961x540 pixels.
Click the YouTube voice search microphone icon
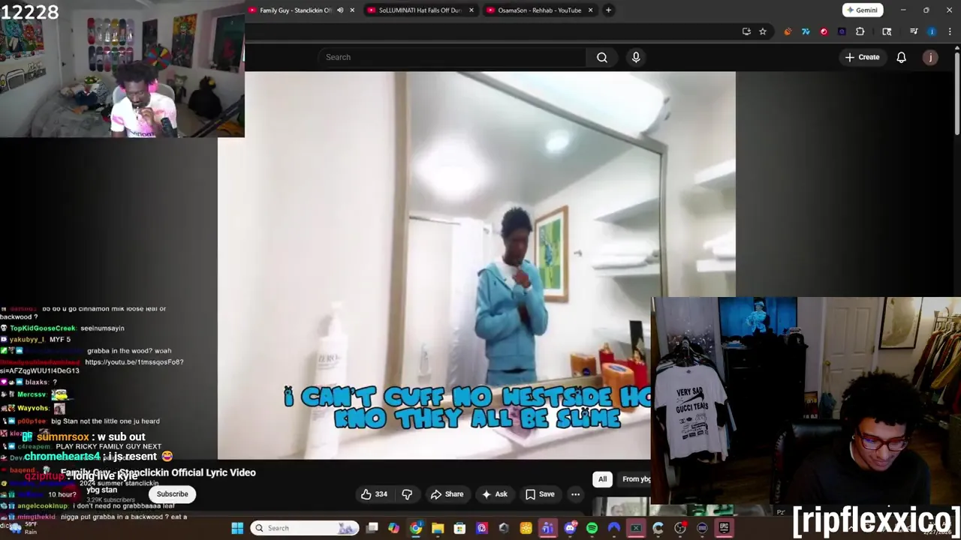(636, 57)
